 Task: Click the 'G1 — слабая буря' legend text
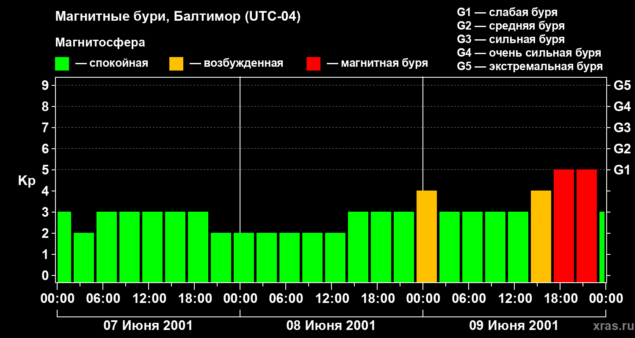pyautogui.click(x=507, y=12)
